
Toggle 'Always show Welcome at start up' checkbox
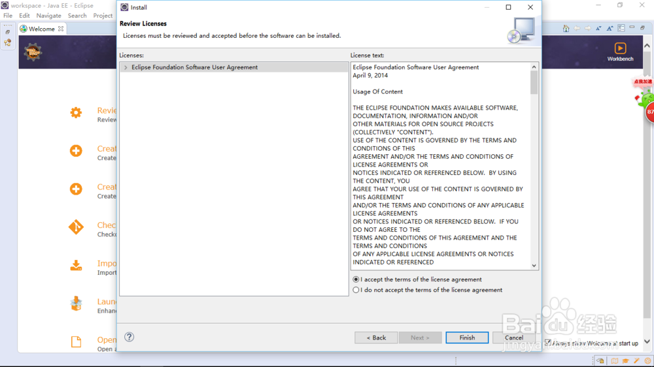click(548, 343)
